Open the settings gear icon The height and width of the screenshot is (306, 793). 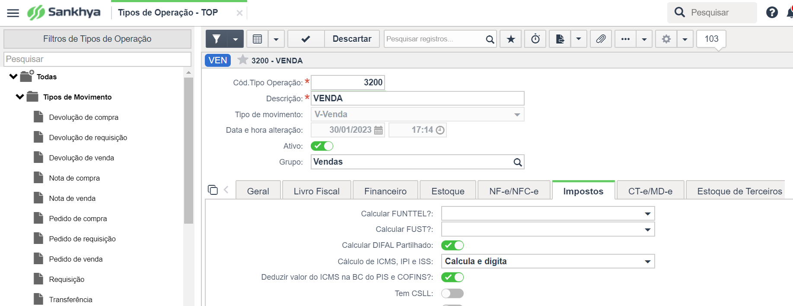tap(666, 39)
